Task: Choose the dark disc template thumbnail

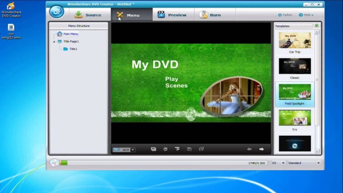Action: point(295,143)
